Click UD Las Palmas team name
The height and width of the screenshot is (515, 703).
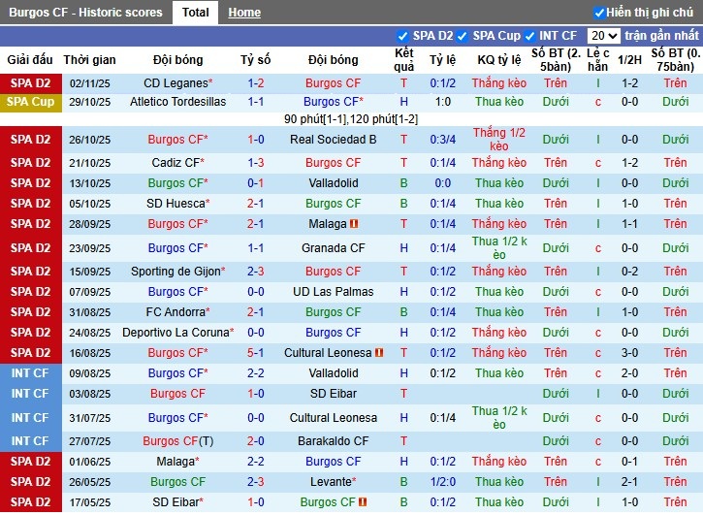334,292
